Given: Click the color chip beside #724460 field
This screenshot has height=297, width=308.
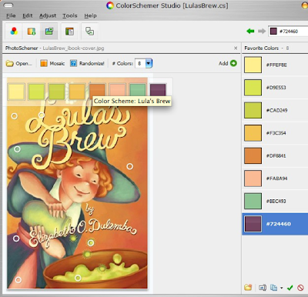Looking at the screenshot, I should 273,32.
